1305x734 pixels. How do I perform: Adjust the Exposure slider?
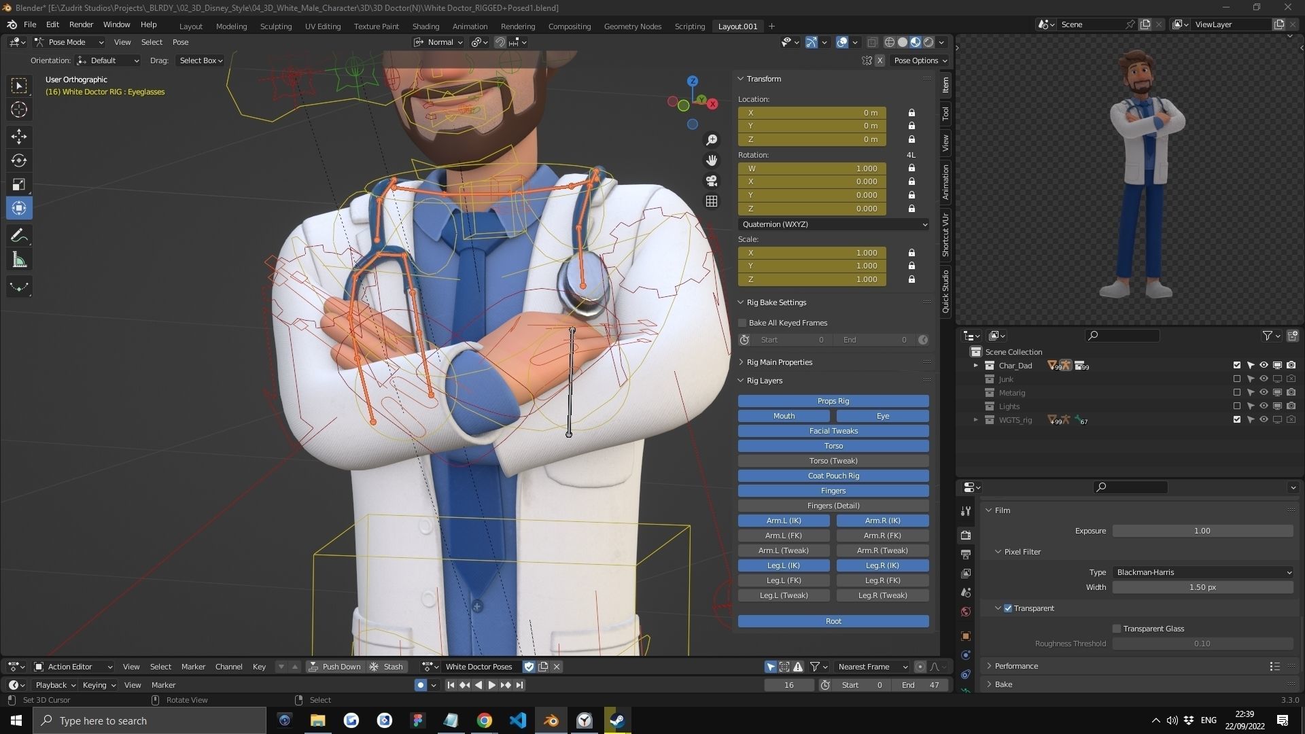point(1202,531)
